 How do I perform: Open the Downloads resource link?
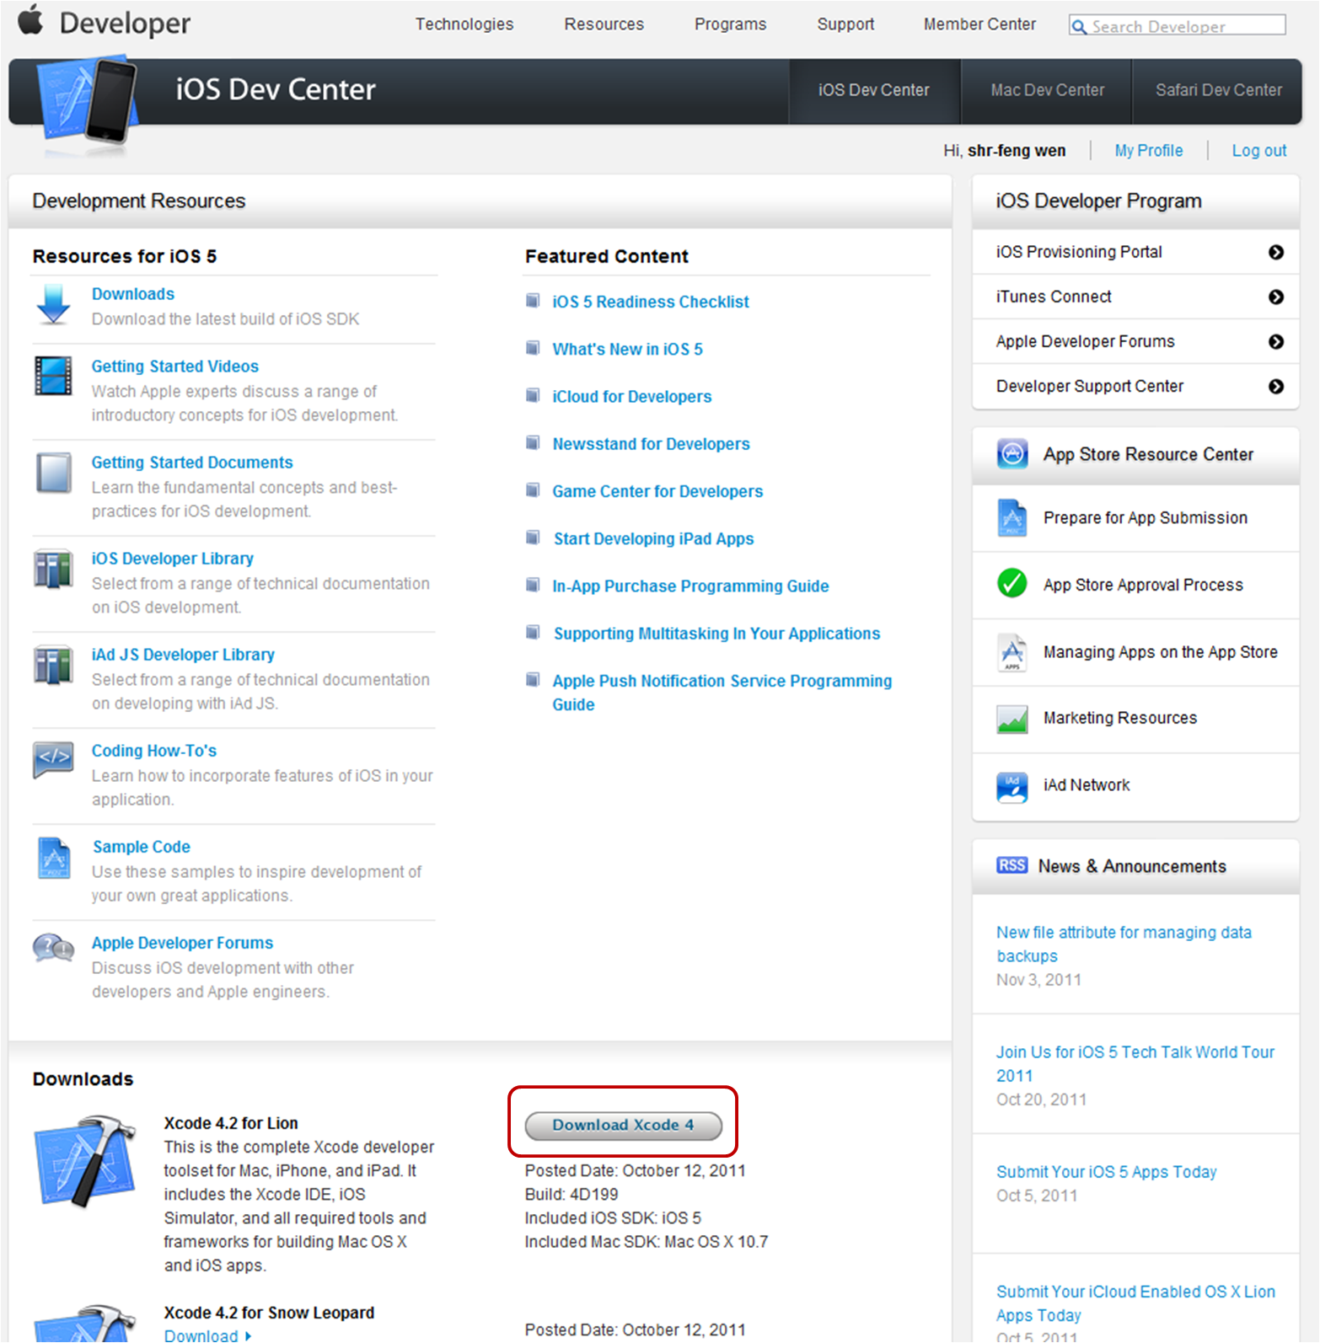tap(133, 294)
